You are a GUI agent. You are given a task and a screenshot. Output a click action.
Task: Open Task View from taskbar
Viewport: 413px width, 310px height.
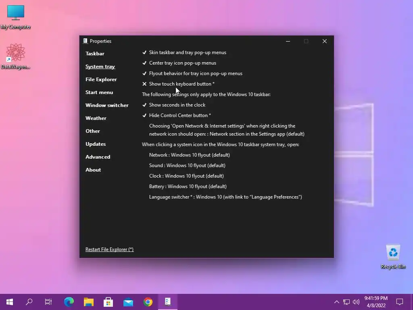point(48,302)
